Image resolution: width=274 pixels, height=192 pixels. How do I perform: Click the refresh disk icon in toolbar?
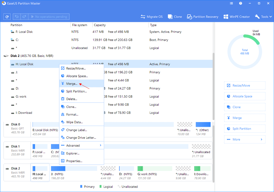7,17
